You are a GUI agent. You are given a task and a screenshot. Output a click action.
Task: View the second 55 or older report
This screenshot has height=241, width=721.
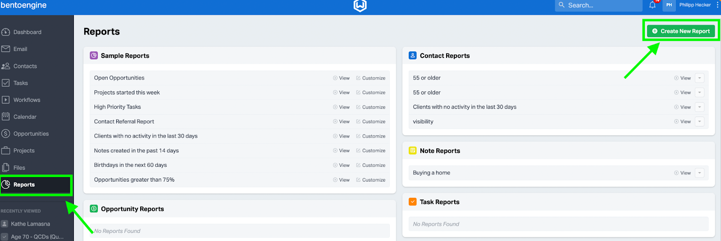click(x=683, y=93)
